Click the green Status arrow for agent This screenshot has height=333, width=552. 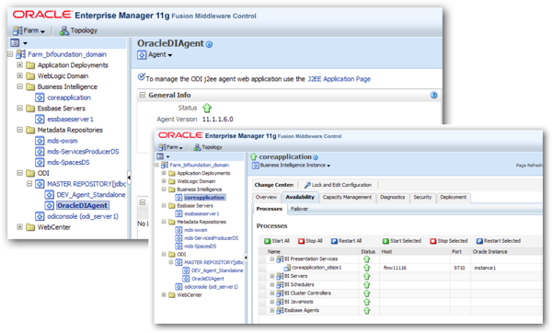point(207,108)
